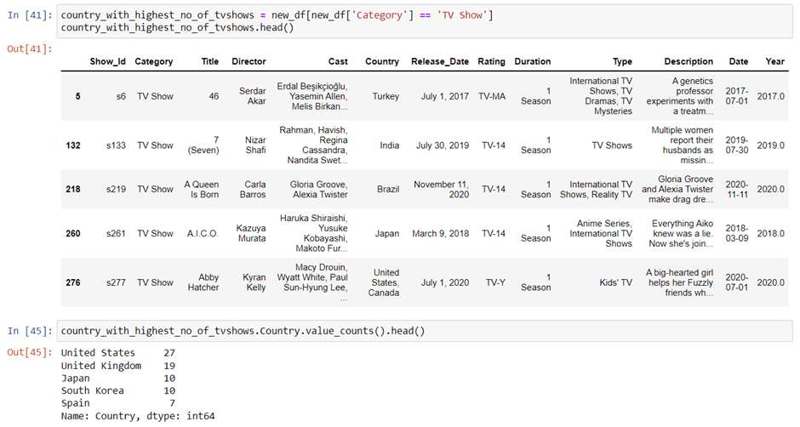Click release date 'July 1, 2017'
800x427 pixels.
click(x=445, y=96)
